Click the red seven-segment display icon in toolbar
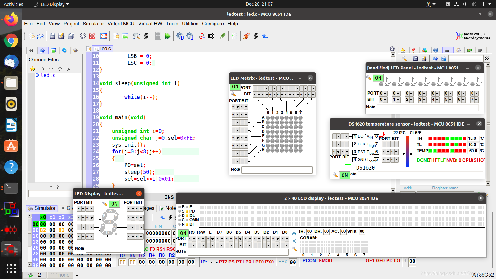The height and width of the screenshot is (279, 496). (201, 36)
